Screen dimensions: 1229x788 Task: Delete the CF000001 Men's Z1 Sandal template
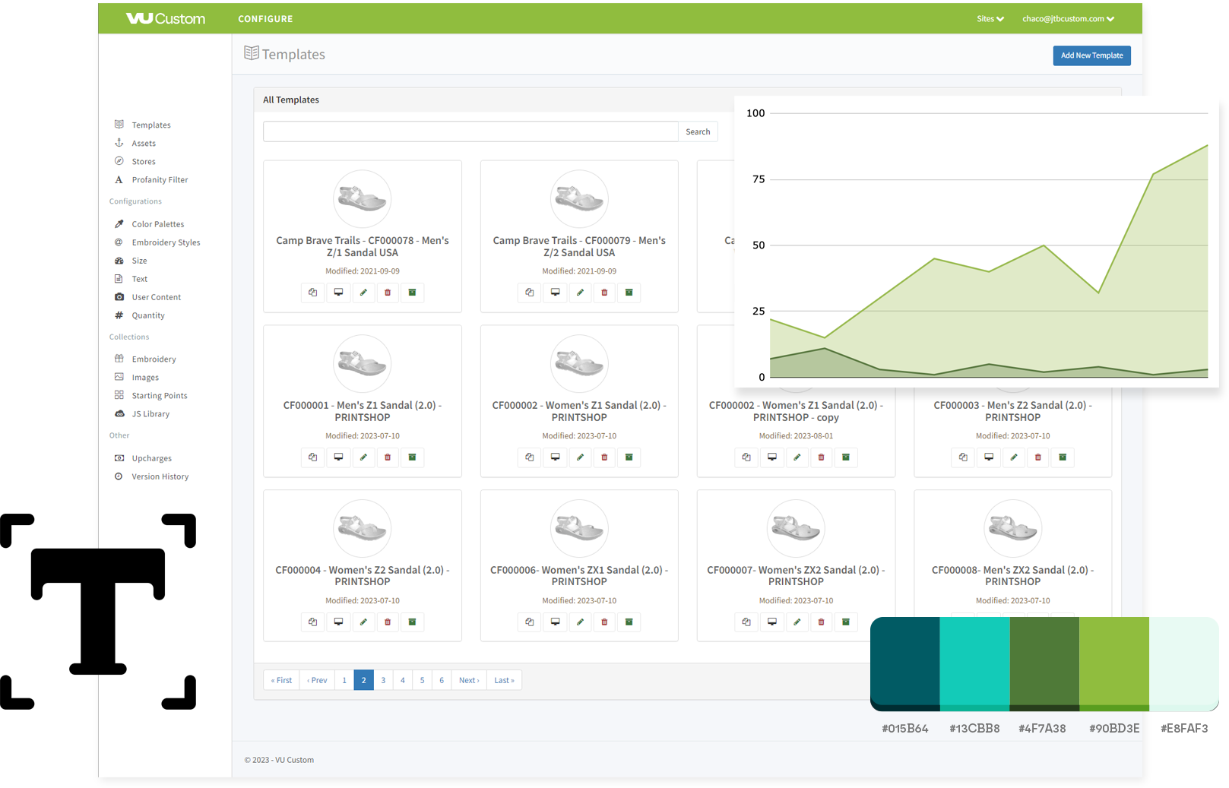pos(388,457)
